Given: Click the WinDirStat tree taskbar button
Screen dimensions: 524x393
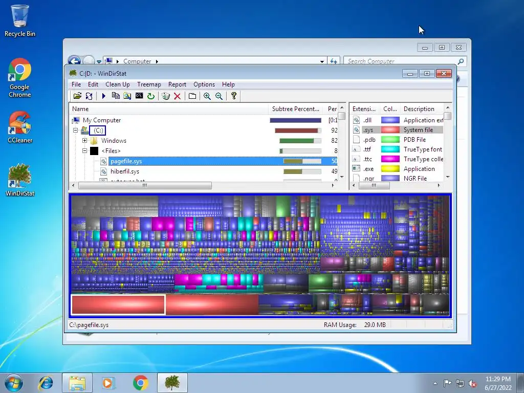Looking at the screenshot, I should tap(172, 383).
